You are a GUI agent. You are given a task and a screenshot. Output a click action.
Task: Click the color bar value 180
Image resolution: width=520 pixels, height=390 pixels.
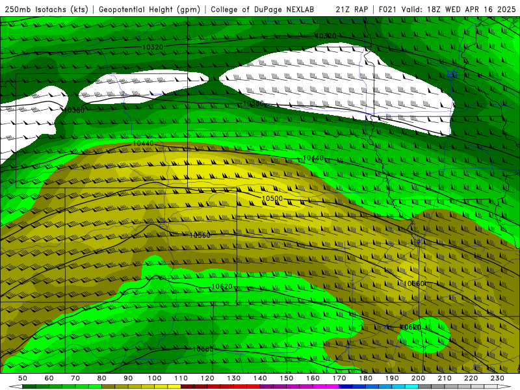point(366,378)
